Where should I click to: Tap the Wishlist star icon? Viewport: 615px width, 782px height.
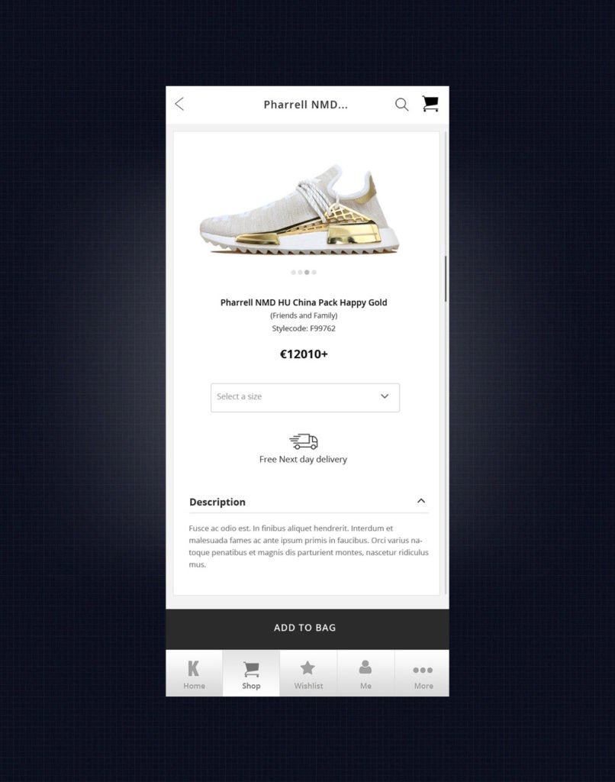308,667
